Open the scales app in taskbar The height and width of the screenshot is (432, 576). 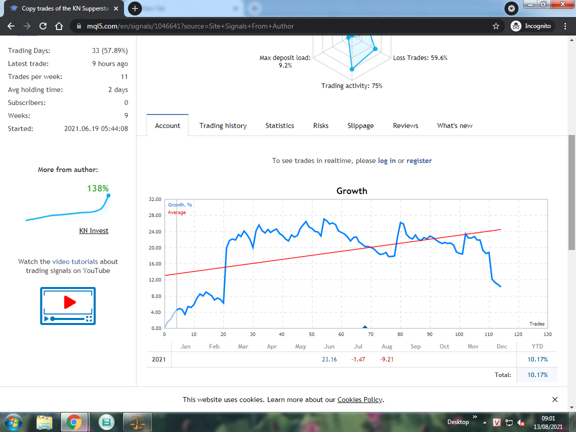pyautogui.click(x=136, y=422)
